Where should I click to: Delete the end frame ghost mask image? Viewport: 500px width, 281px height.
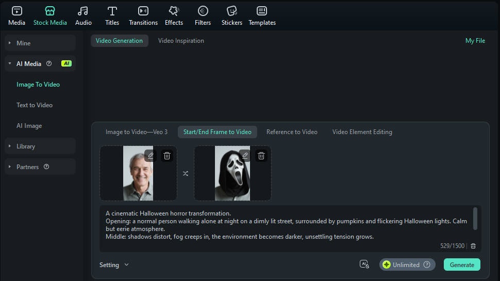point(261,156)
